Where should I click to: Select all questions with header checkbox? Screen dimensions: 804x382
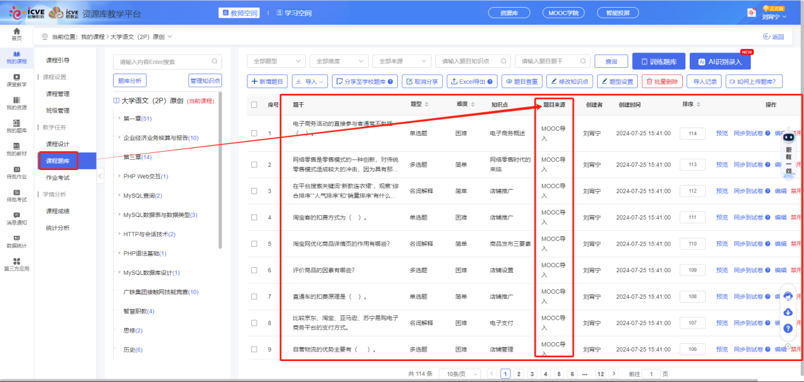click(254, 104)
